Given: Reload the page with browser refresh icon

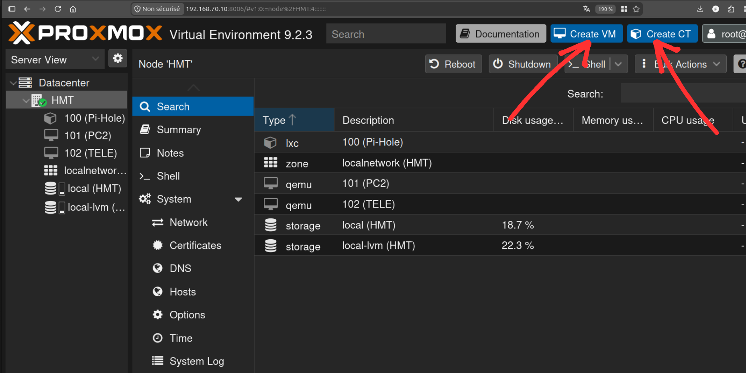Looking at the screenshot, I should [x=58, y=9].
